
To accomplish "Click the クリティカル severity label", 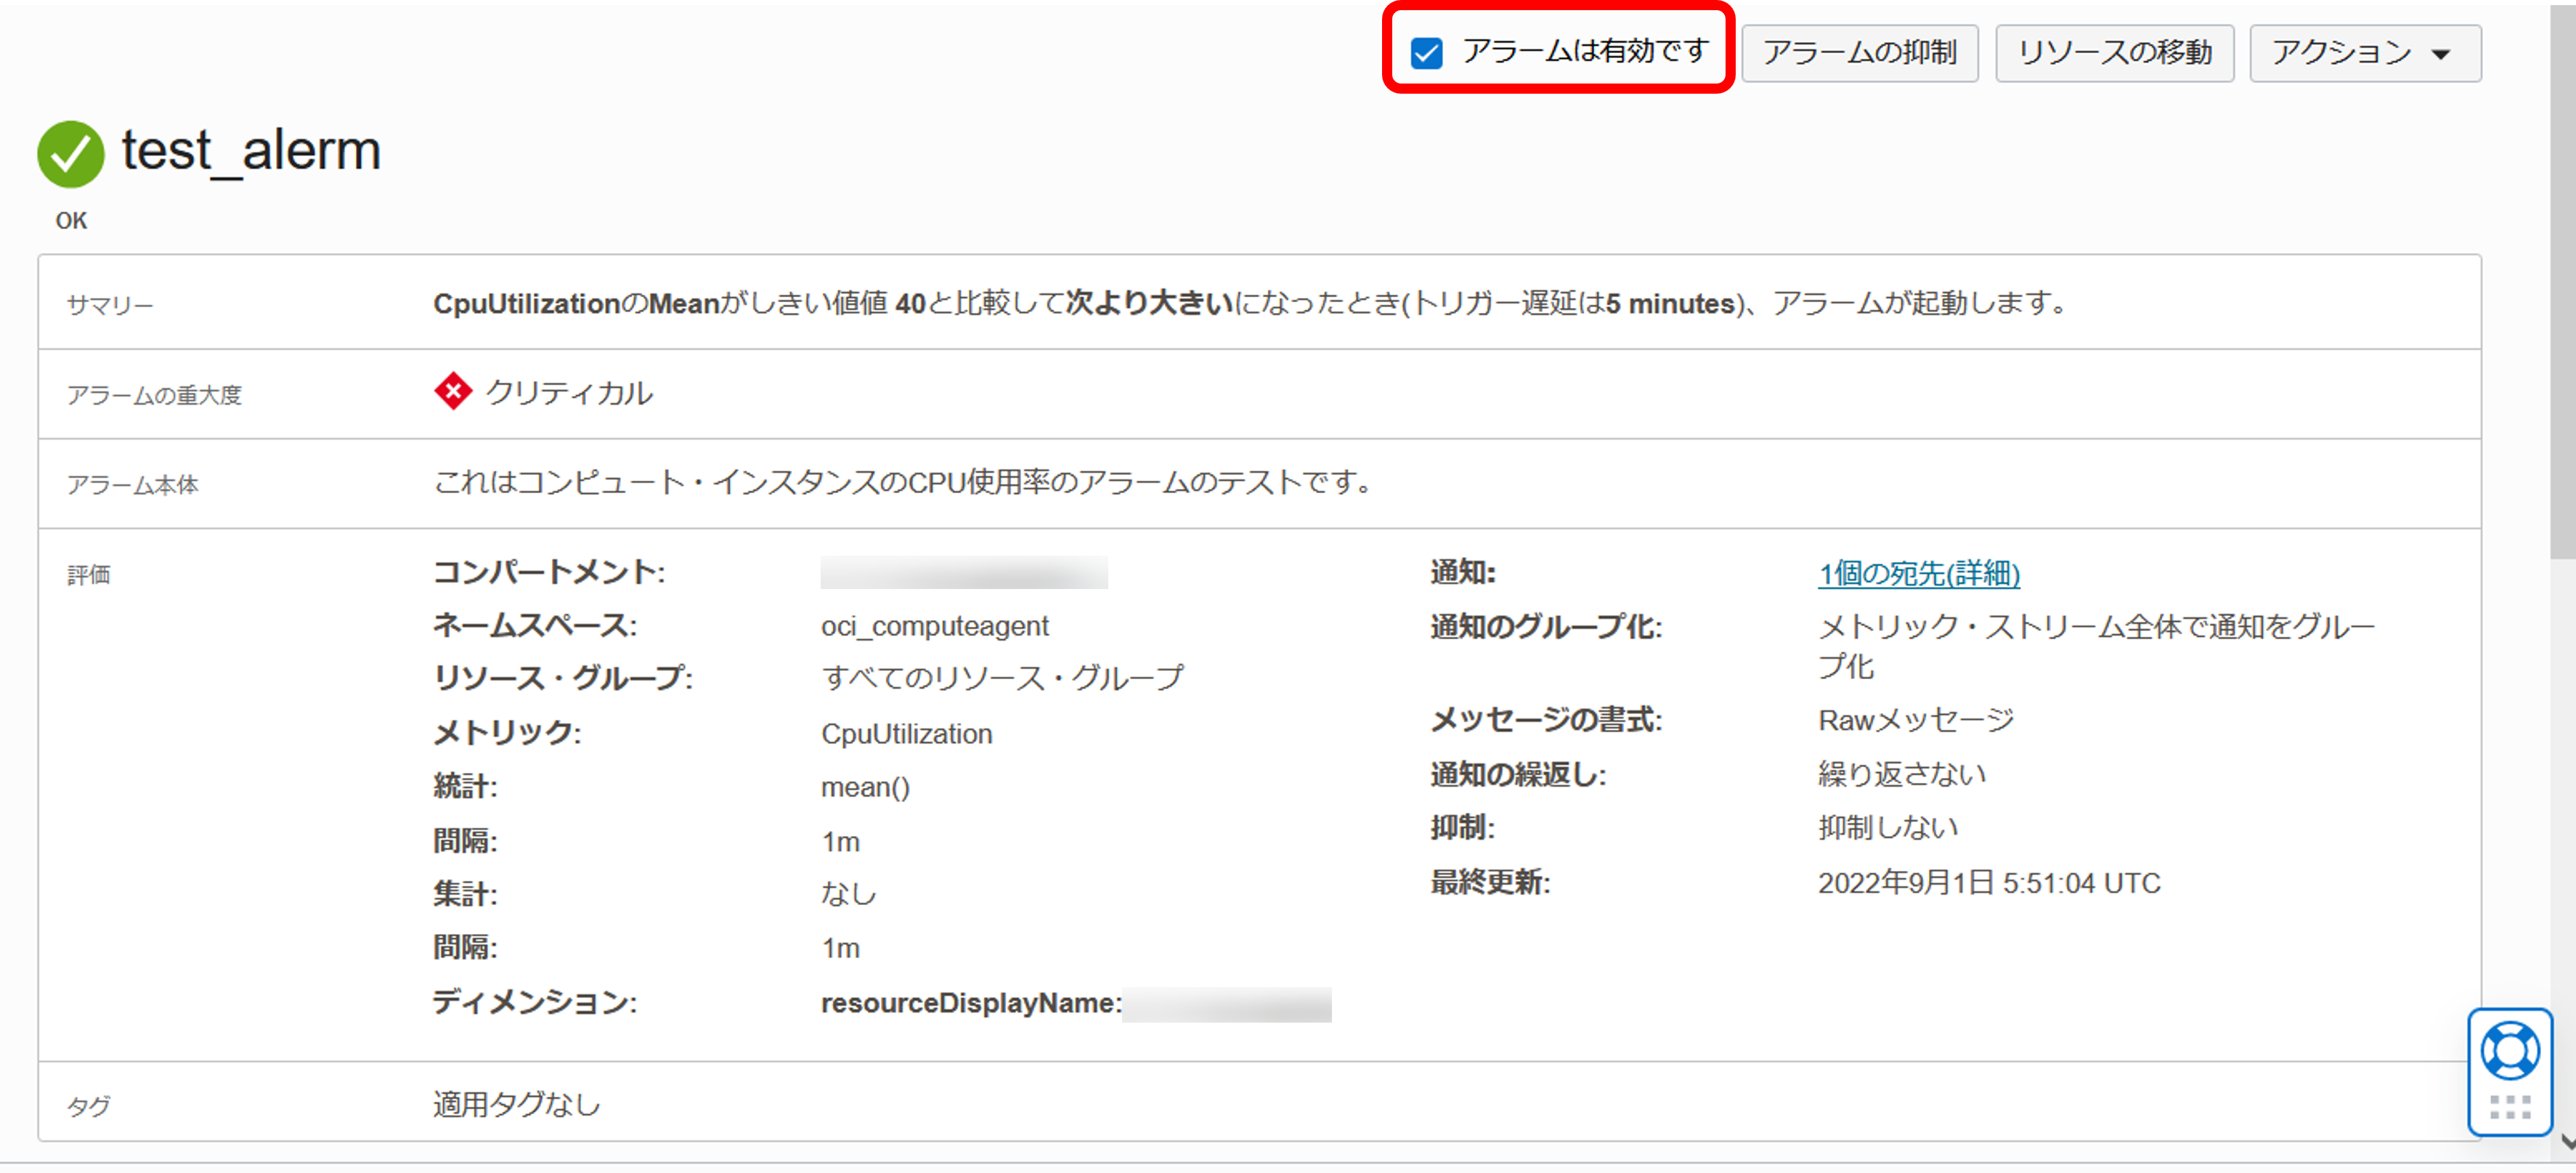I will [x=569, y=393].
